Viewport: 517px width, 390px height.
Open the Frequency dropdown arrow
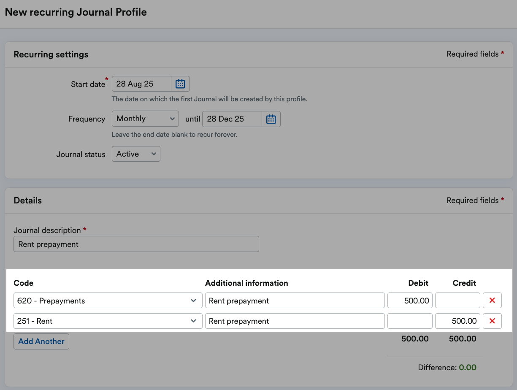[173, 119]
